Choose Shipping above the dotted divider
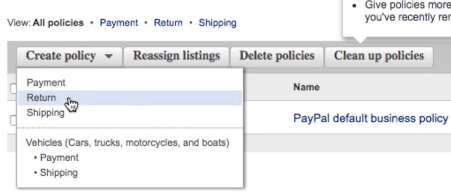This screenshot has width=451, height=195. [x=45, y=113]
